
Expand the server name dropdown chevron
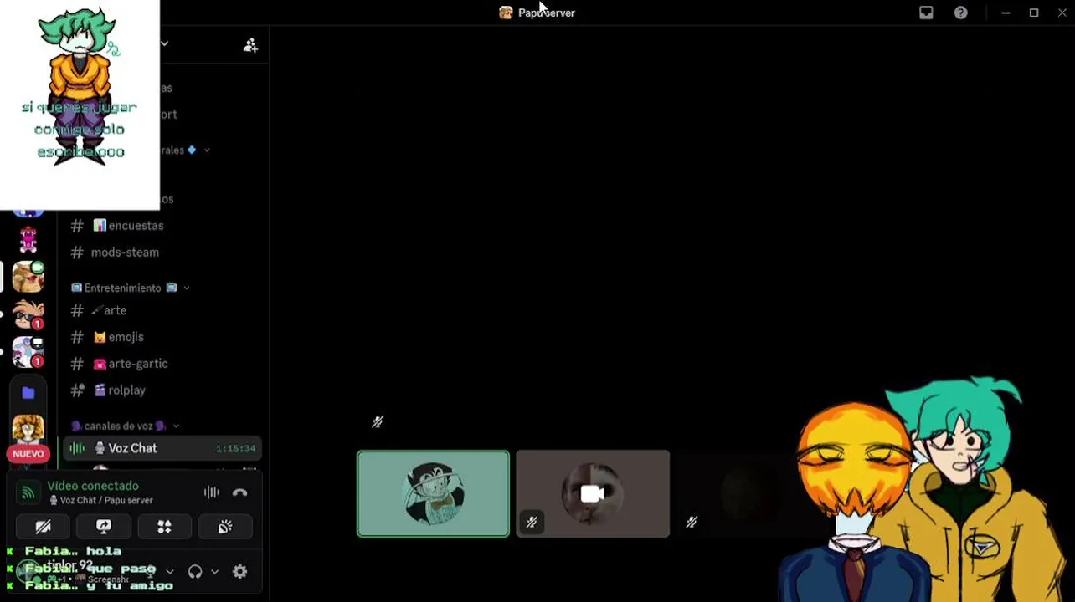pyautogui.click(x=165, y=43)
